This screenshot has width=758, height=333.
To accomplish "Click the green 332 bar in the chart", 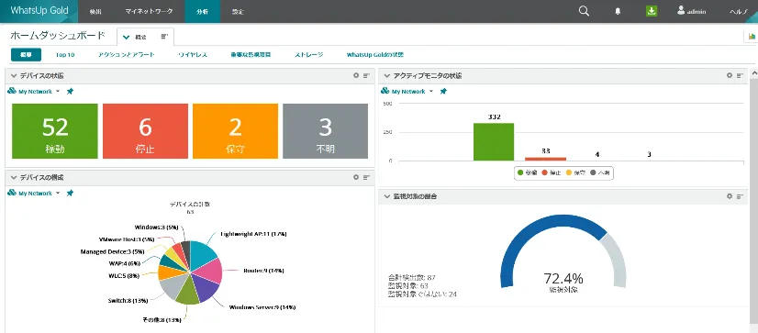I will click(494, 141).
